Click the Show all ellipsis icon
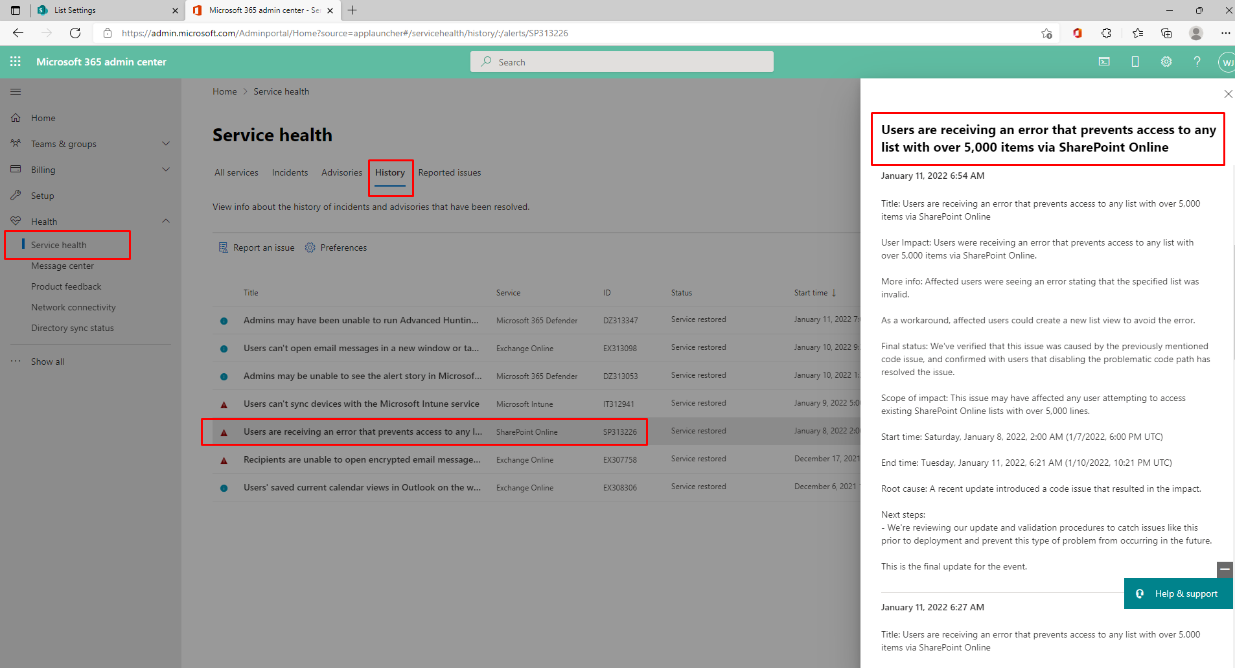Viewport: 1235px width, 668px height. (x=16, y=362)
